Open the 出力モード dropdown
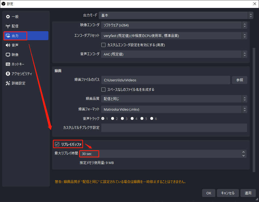The height and width of the screenshot is (202, 259). [x=176, y=15]
